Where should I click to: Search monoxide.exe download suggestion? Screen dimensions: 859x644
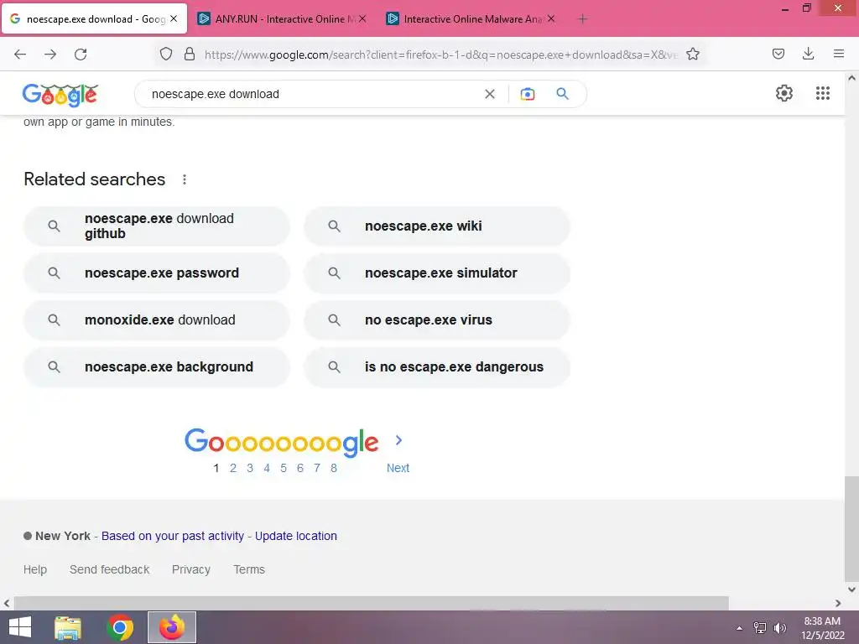pos(157,319)
